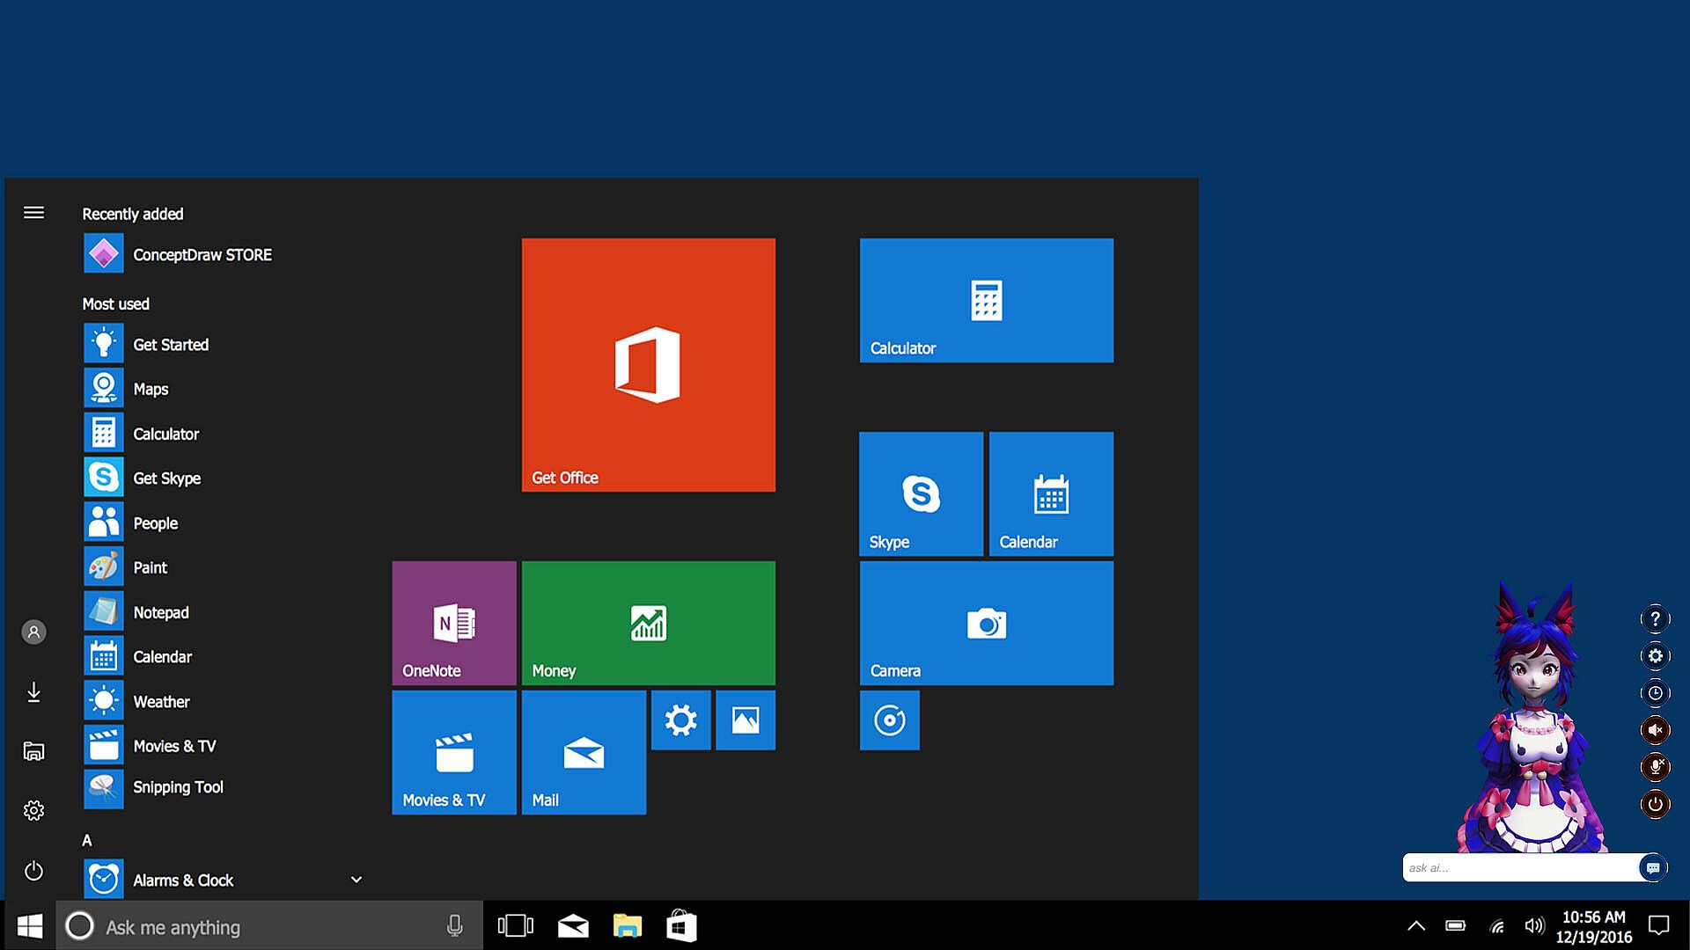Open the small Photos tile

tap(745, 720)
